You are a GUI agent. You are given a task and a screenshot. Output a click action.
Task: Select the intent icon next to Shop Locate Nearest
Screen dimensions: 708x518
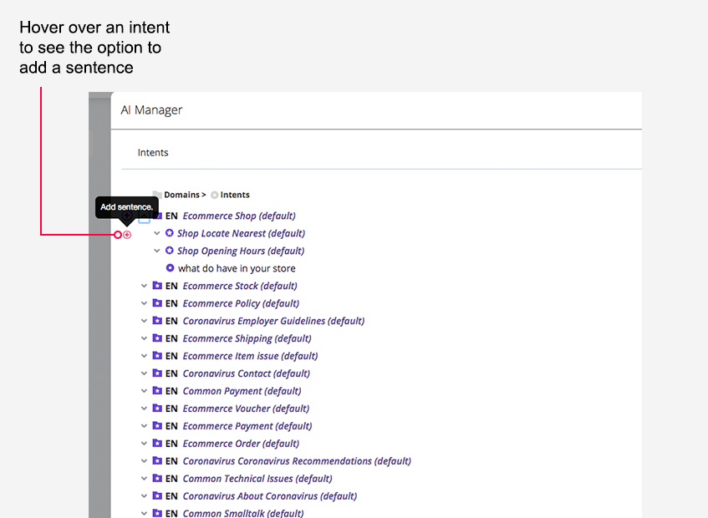tap(169, 233)
